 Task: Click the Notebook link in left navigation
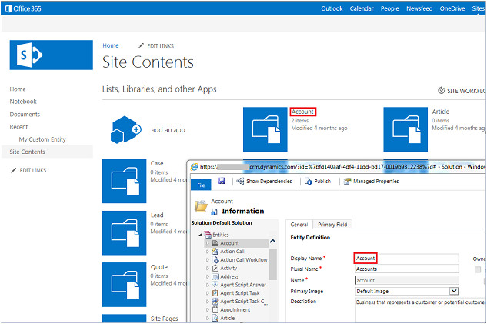[x=23, y=102]
